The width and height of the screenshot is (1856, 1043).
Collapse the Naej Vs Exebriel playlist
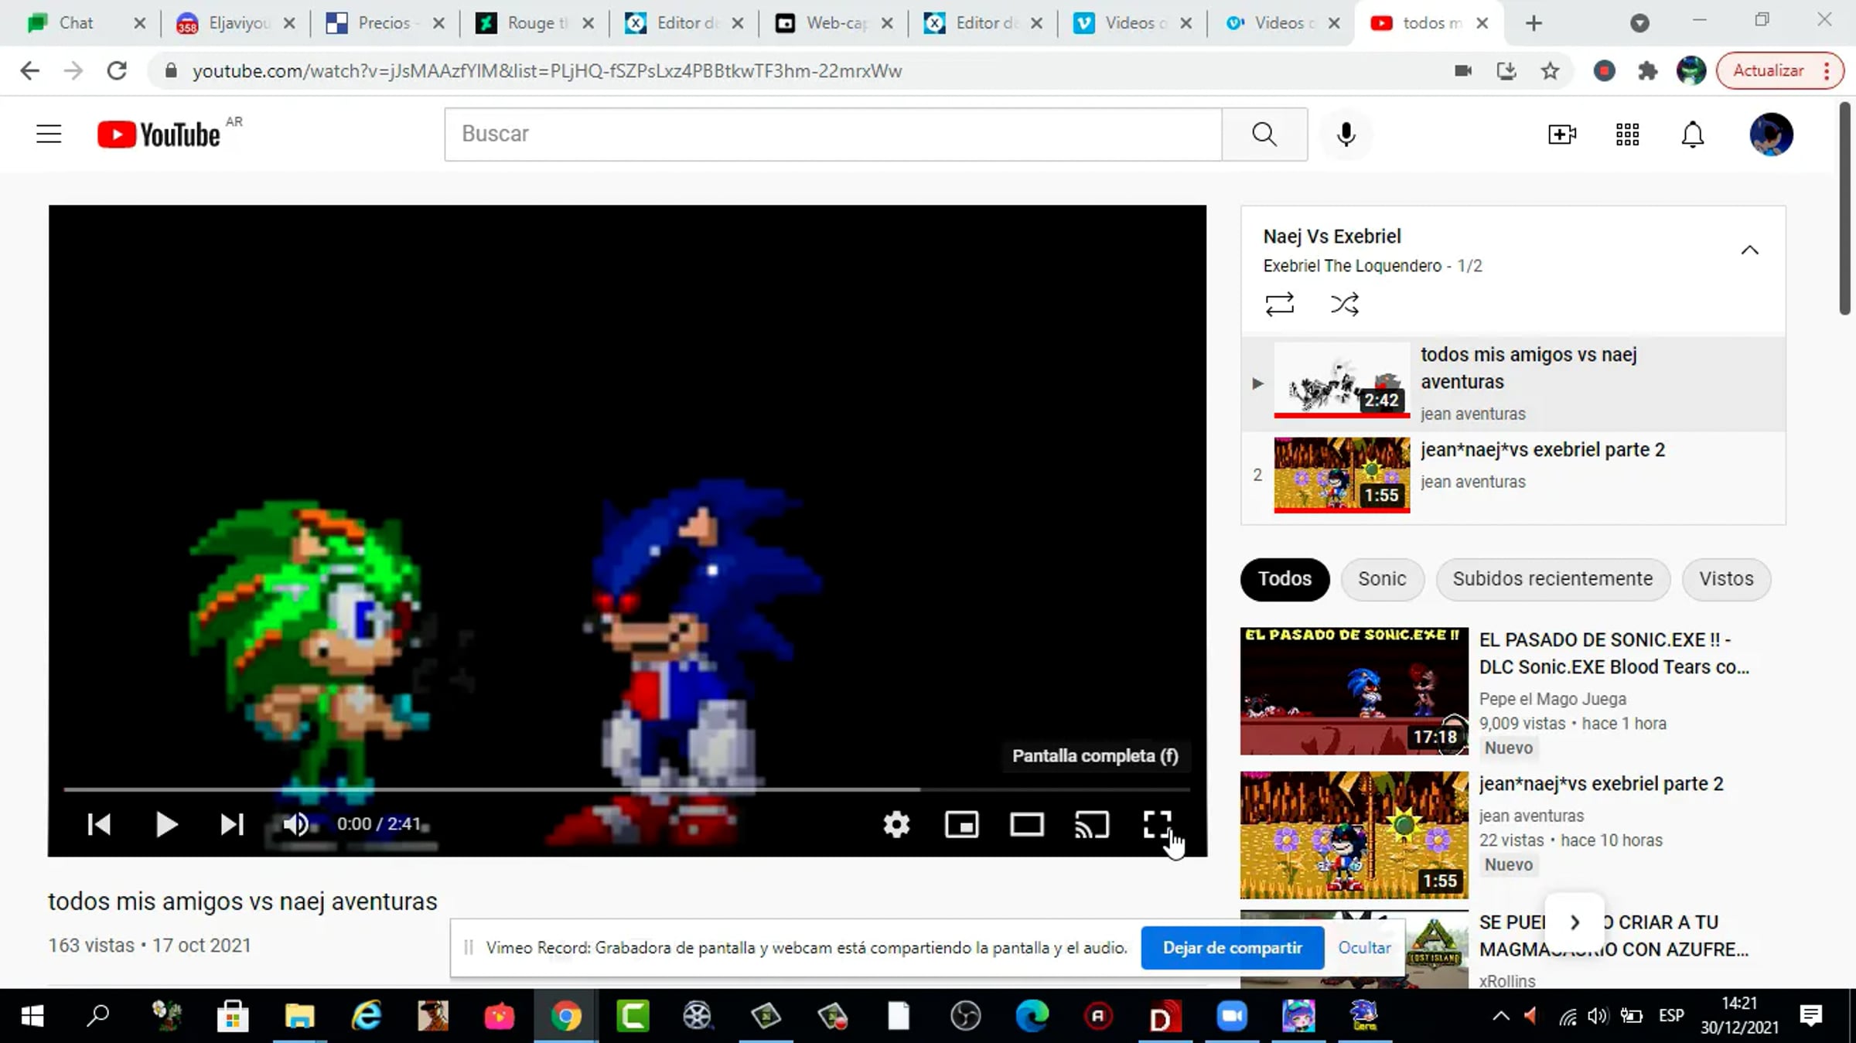tap(1749, 250)
